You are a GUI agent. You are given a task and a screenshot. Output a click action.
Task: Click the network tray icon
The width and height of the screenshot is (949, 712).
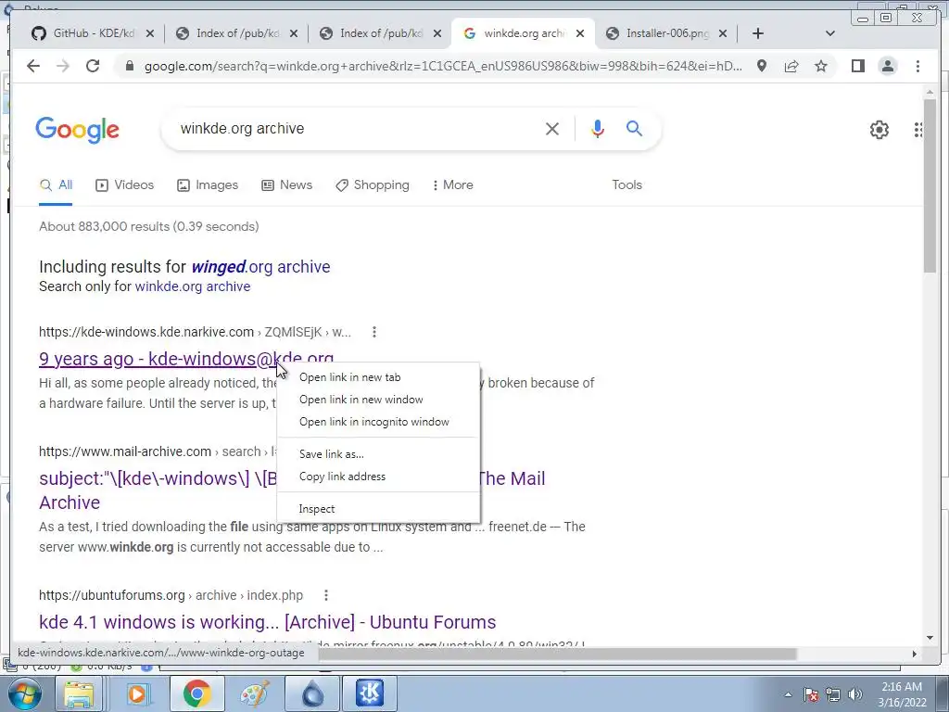point(833,694)
